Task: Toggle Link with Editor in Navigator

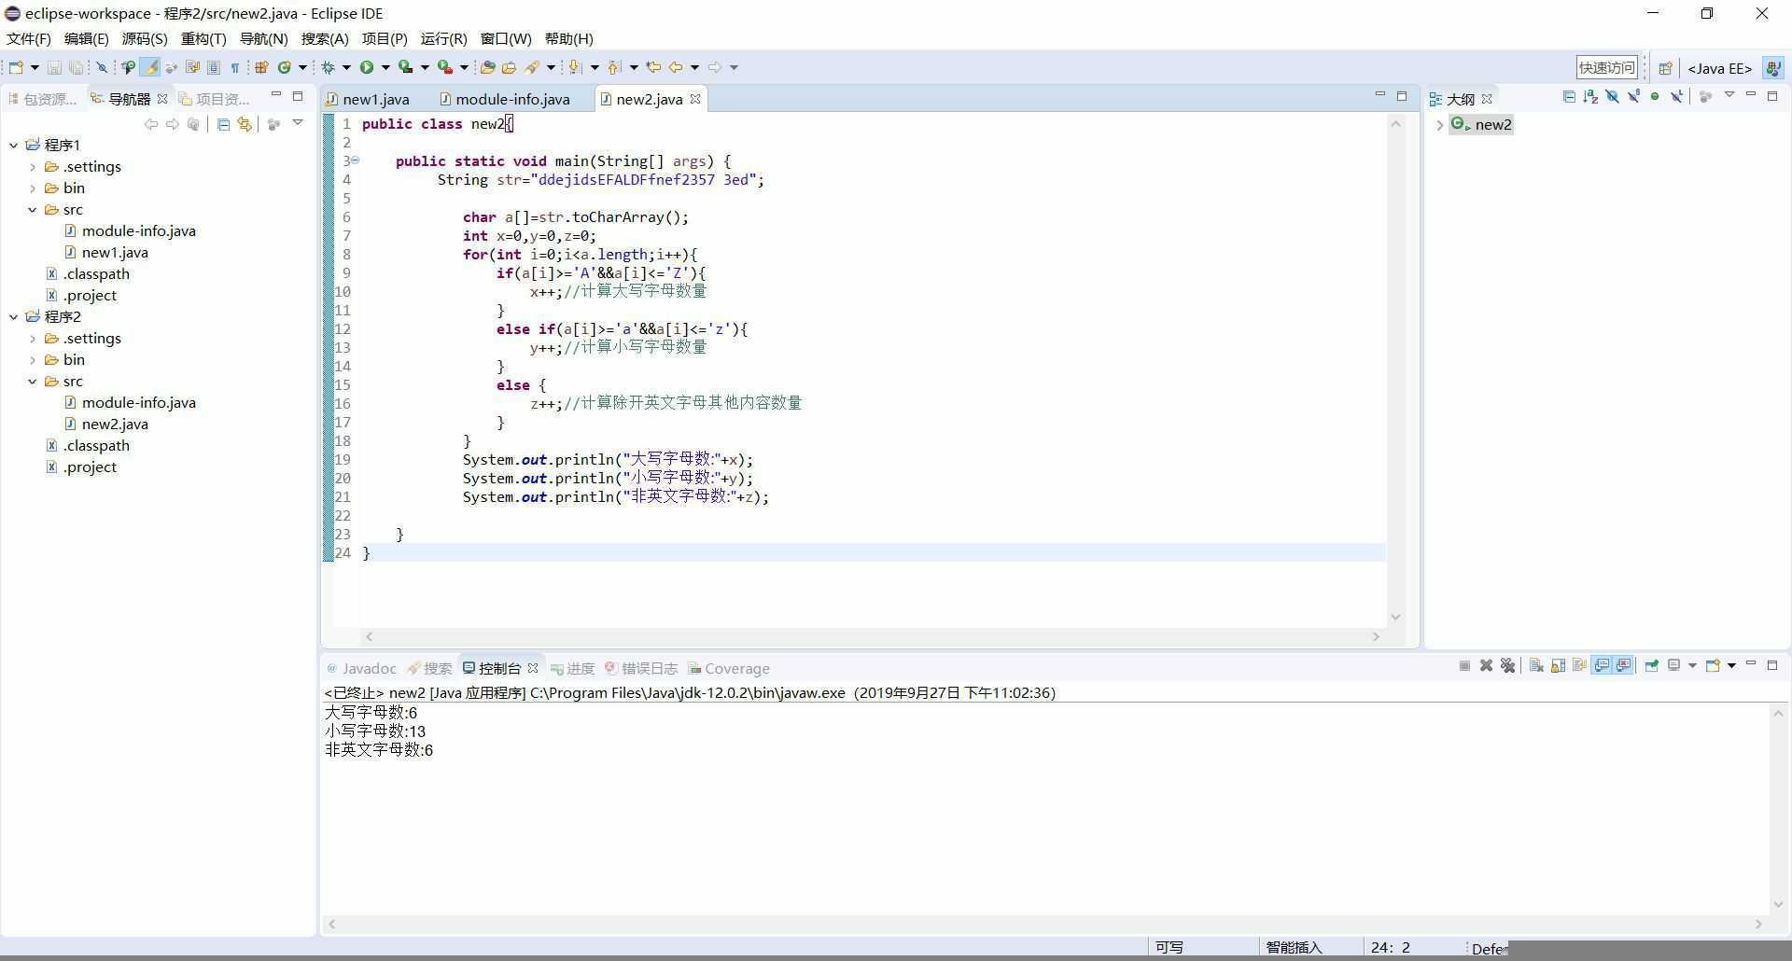Action: (245, 124)
